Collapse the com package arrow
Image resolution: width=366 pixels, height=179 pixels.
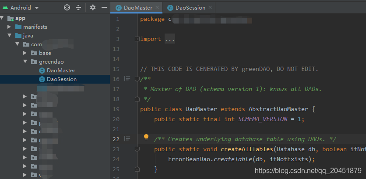point(17,44)
